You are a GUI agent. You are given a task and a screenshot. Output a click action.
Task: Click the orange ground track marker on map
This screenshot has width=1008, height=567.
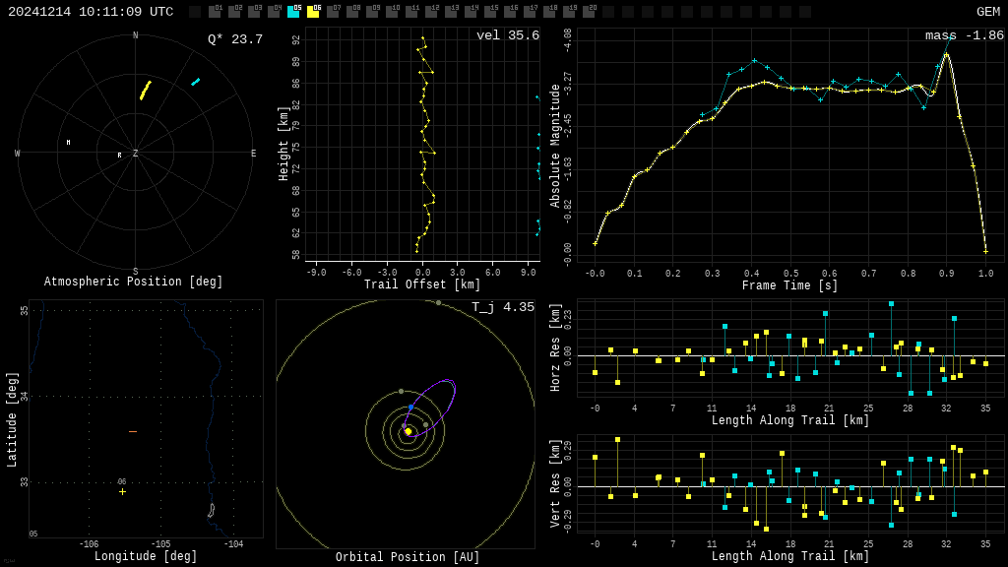133,431
